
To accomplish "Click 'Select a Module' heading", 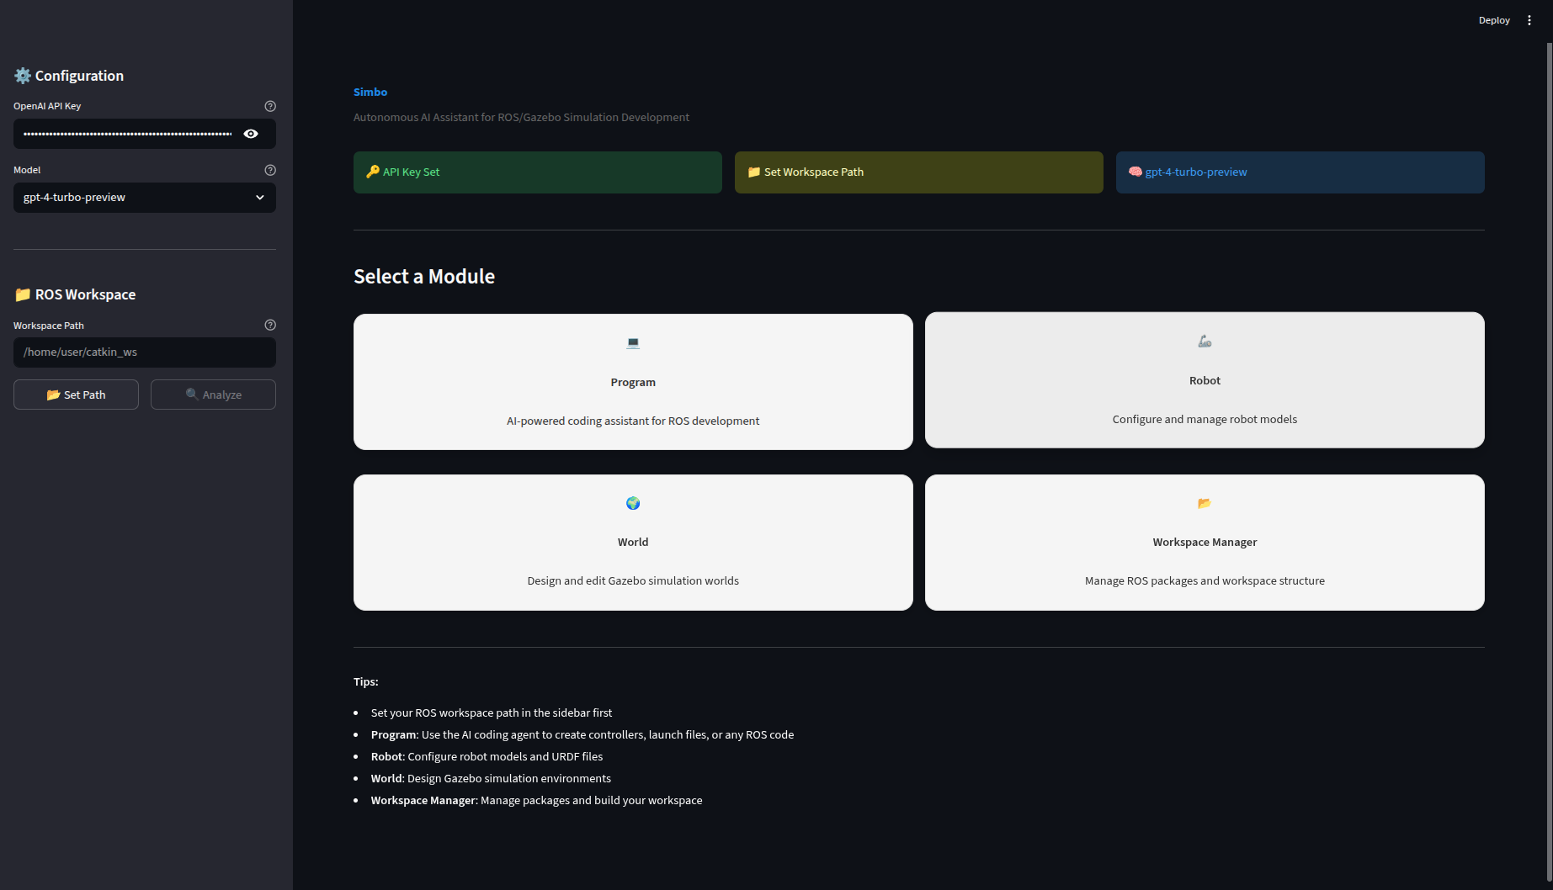I will click(x=424, y=277).
